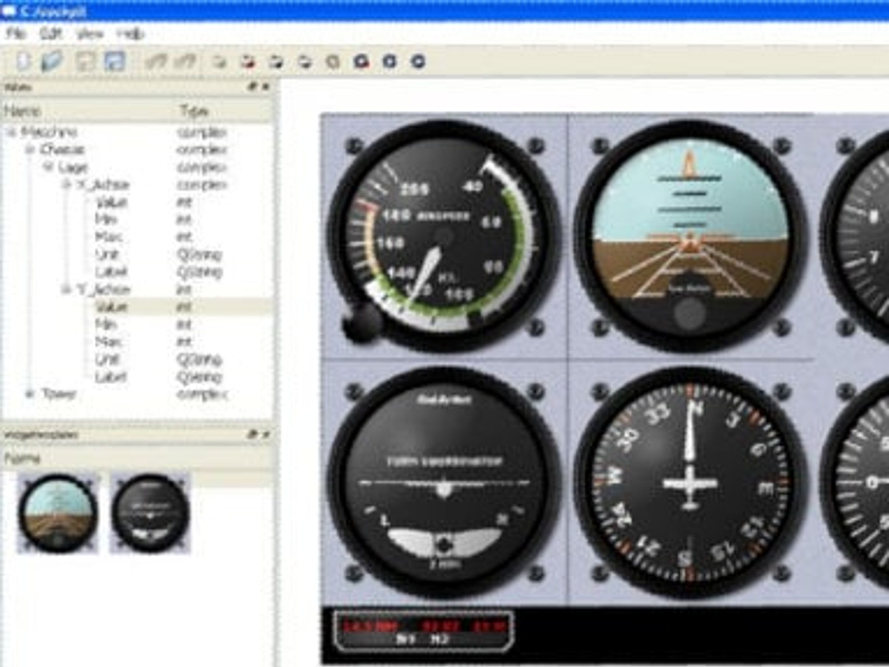This screenshot has width=889, height=667.
Task: Click the Redo arrow toolbar icon
Action: [x=185, y=61]
